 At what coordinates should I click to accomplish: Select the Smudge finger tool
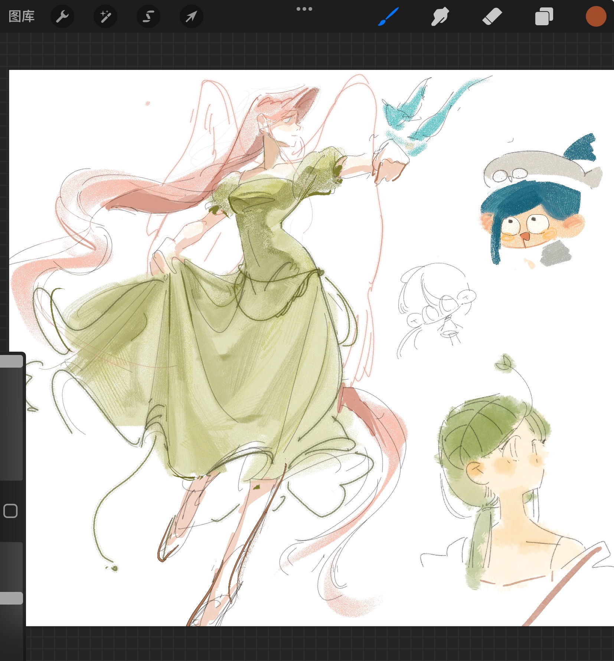[440, 16]
